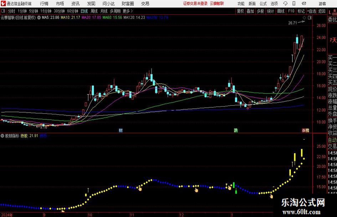Click the 证券交易未登录 login link
This screenshot has width=337, height=217.
tap(195, 4)
